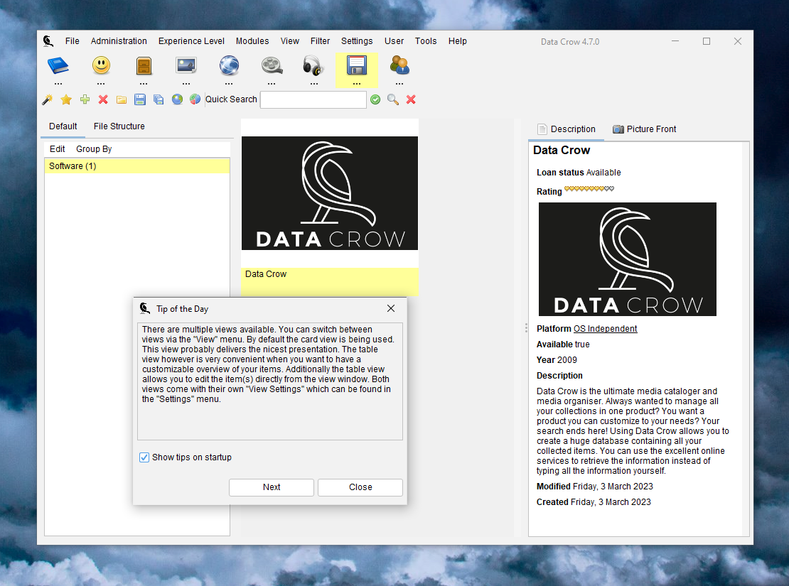The width and height of the screenshot is (789, 586).
Task: Clear quick search with red X icon
Action: pyautogui.click(x=411, y=99)
